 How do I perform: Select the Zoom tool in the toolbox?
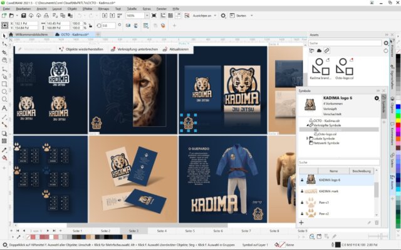tap(4, 60)
